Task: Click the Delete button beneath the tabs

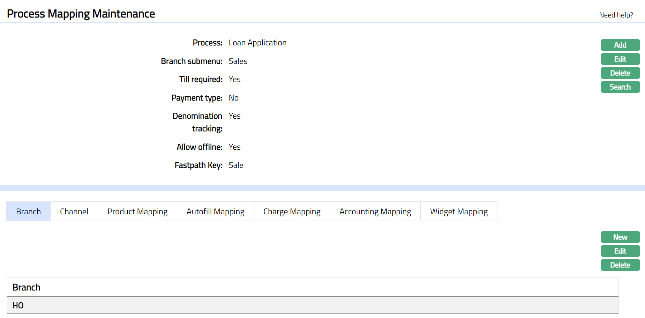Action: (620, 265)
